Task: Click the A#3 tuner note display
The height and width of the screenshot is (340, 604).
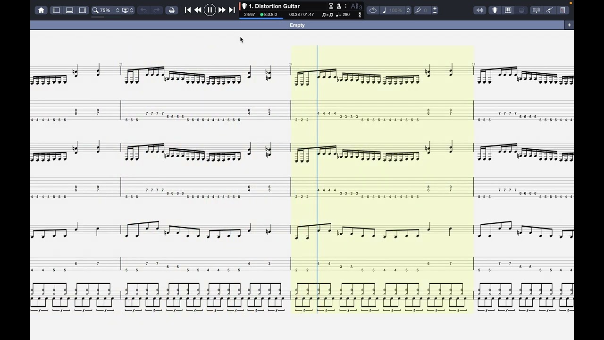Action: pos(356,6)
